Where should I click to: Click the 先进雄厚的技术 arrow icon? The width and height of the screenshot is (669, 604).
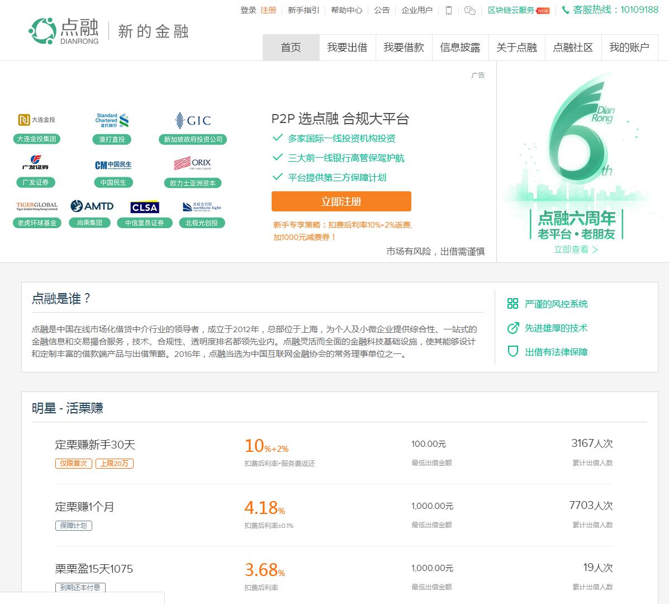pyautogui.click(x=513, y=328)
